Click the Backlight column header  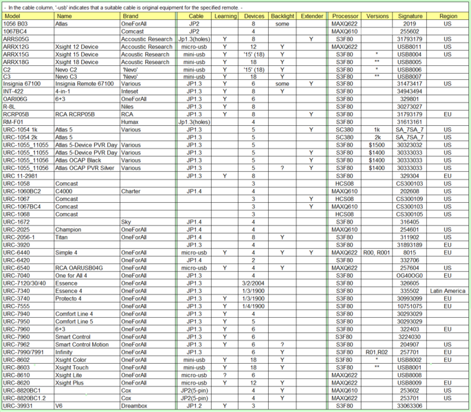tap(282, 14)
